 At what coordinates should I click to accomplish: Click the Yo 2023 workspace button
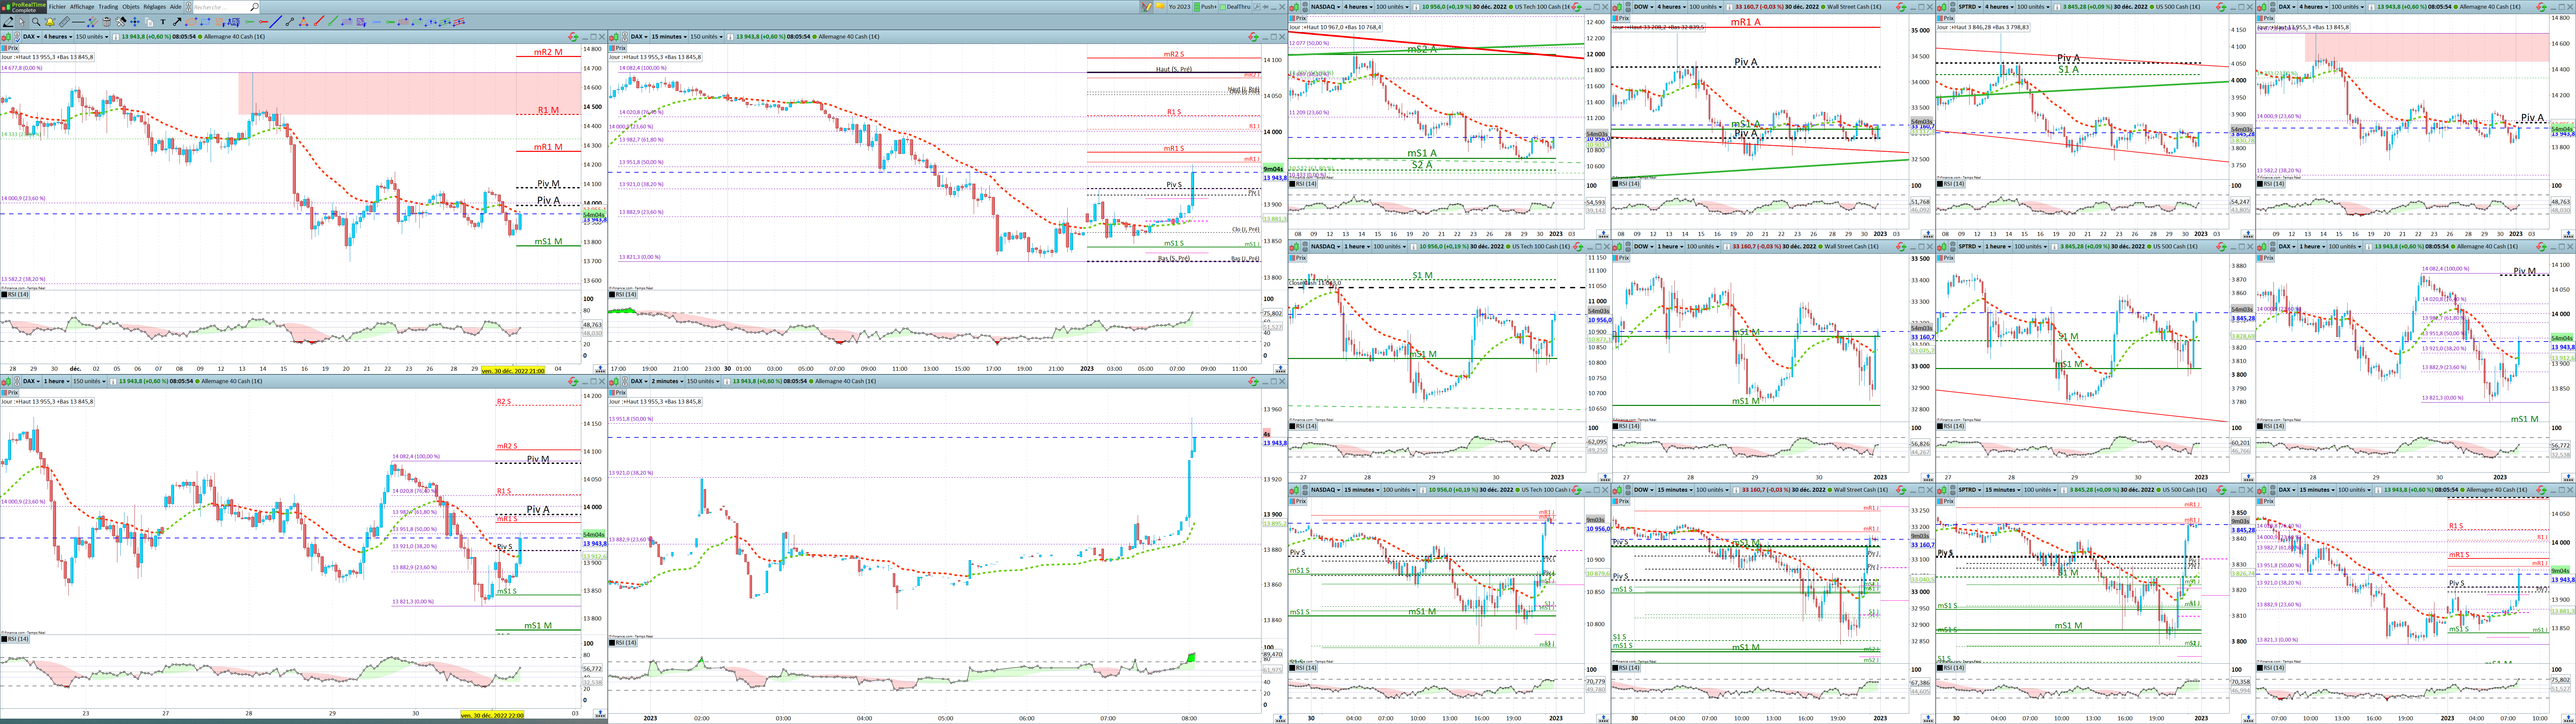pos(1180,7)
